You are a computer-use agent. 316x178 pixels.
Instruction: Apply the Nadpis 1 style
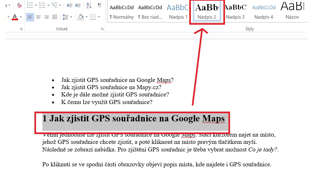[178, 12]
